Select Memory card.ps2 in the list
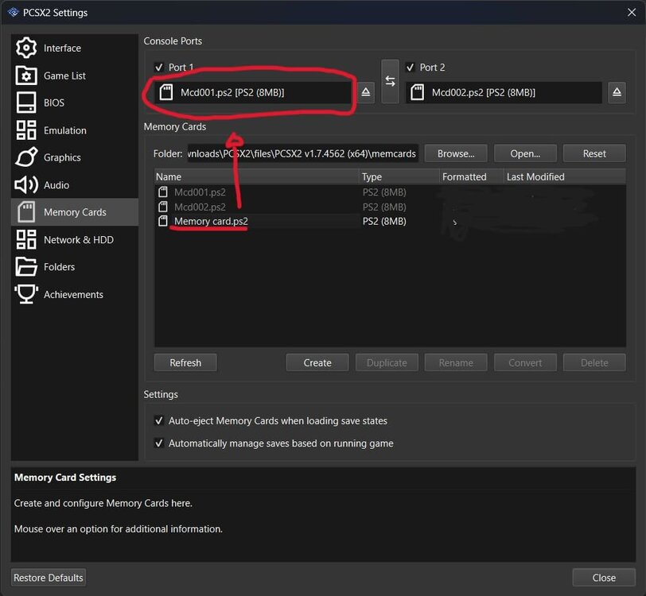Image resolution: width=646 pixels, height=596 pixels. [x=211, y=221]
